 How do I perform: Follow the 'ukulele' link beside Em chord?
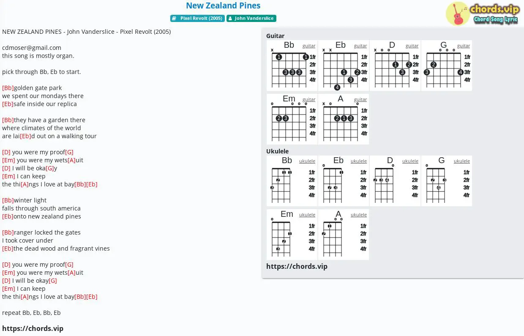[307, 215]
